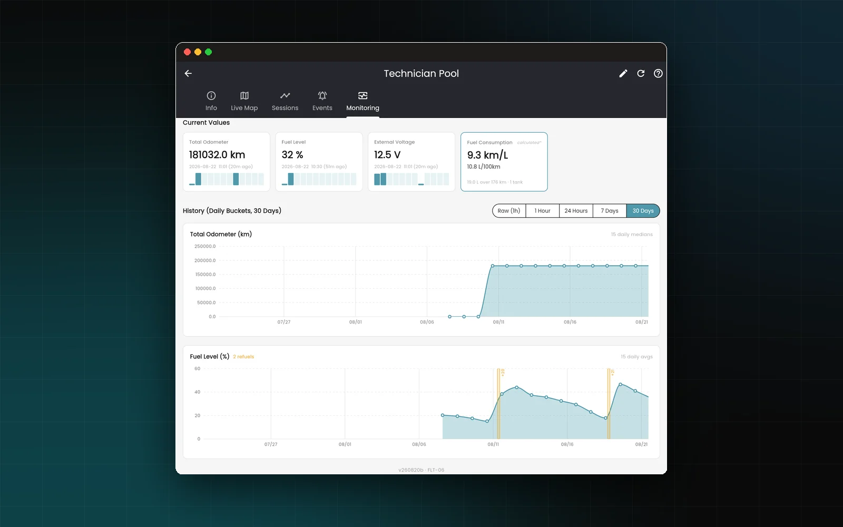843x527 pixels.
Task: Click the pencil edit icon
Action: pyautogui.click(x=623, y=74)
